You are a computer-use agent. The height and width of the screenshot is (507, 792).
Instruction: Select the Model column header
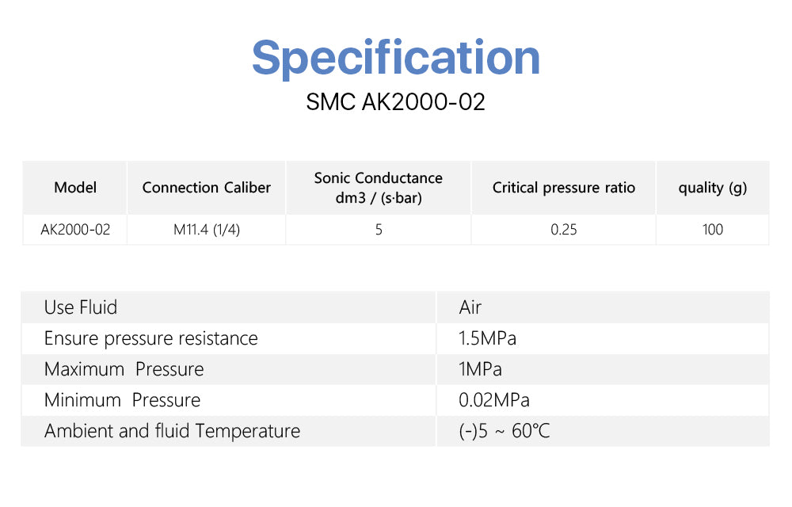pyautogui.click(x=75, y=188)
